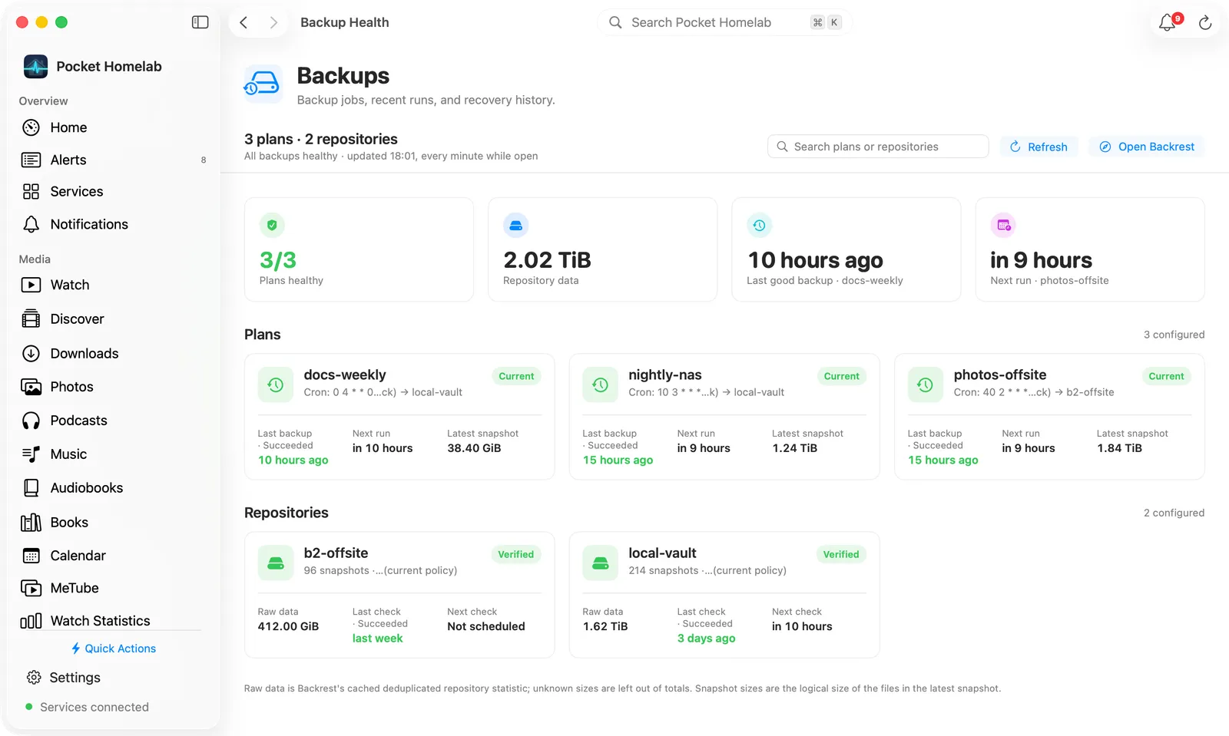Click the MeTube video icon

coord(31,588)
